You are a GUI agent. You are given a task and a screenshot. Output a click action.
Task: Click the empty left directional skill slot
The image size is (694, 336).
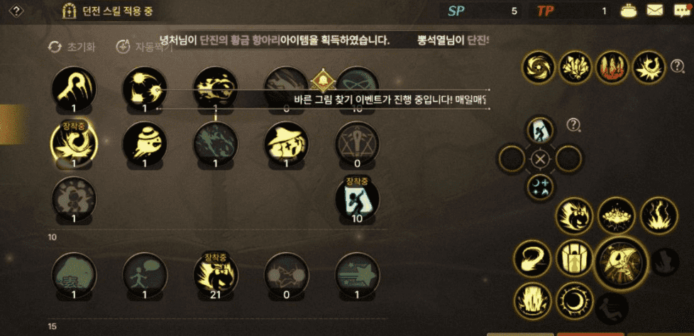(x=512, y=159)
